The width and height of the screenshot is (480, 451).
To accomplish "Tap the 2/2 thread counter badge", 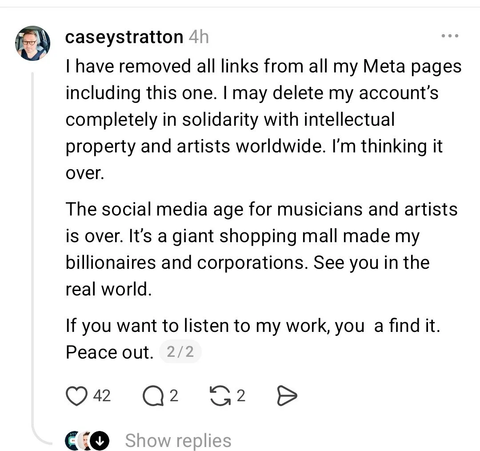I will pyautogui.click(x=180, y=351).
